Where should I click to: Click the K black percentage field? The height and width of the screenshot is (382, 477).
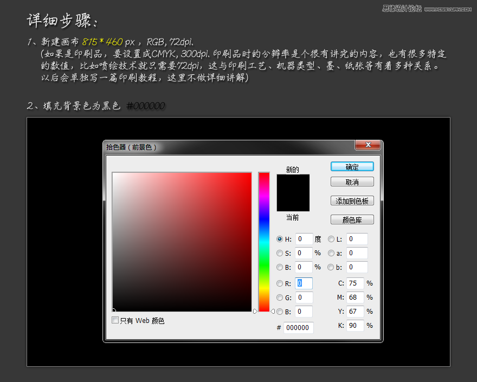[355, 326]
